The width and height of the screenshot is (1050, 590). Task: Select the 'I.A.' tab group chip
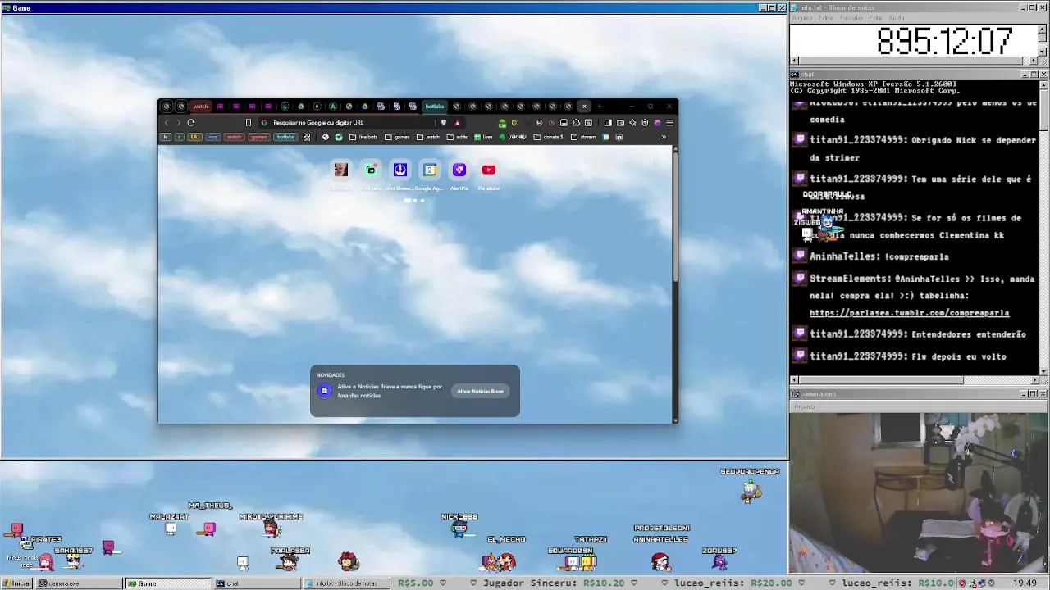(194, 137)
